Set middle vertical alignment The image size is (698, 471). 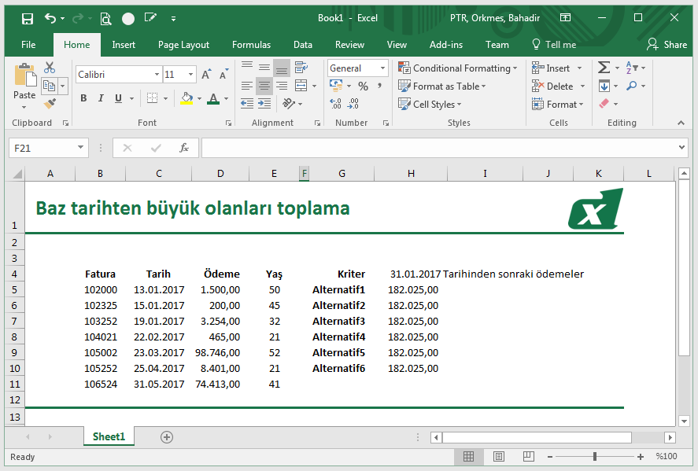click(264, 68)
